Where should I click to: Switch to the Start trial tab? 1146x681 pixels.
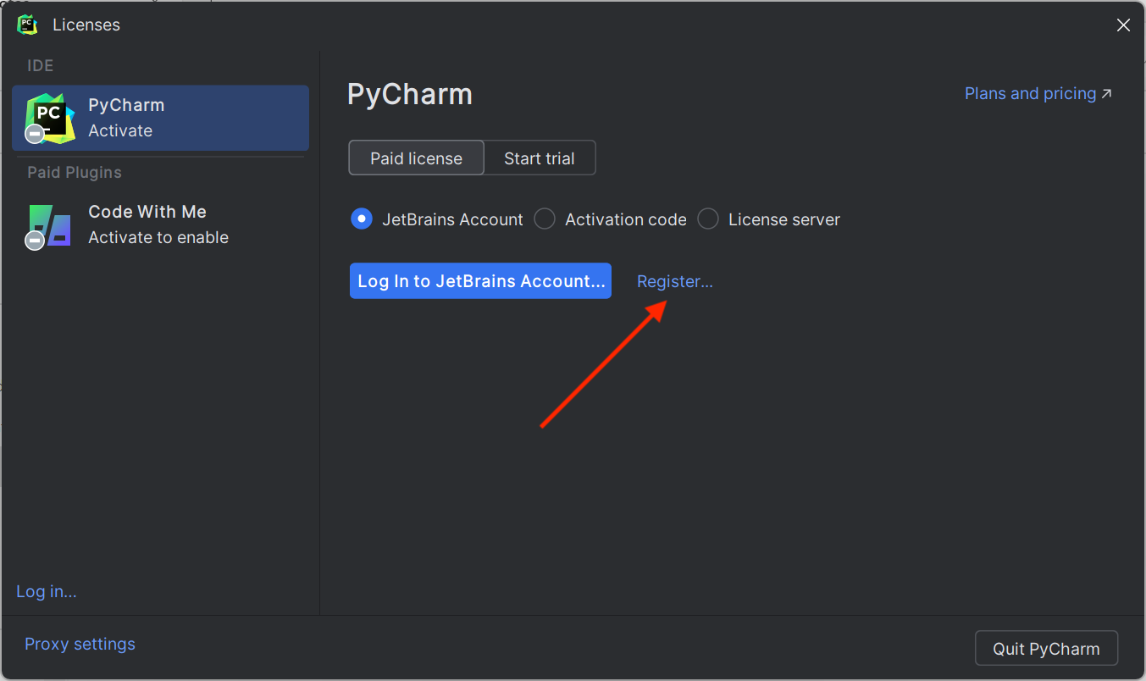540,158
